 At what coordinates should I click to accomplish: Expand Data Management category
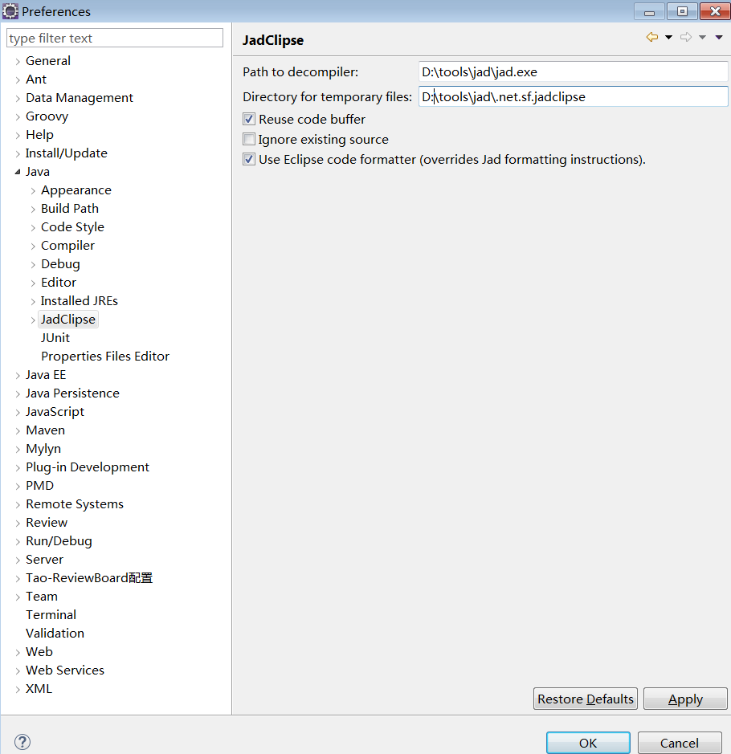18,98
